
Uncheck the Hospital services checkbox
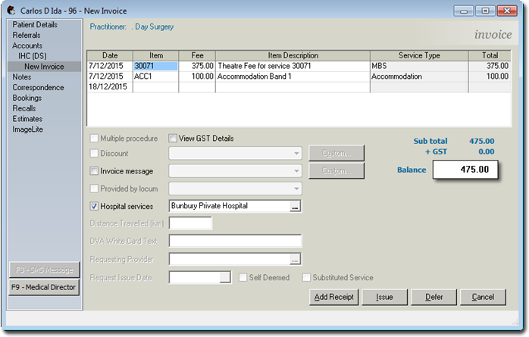coord(94,206)
